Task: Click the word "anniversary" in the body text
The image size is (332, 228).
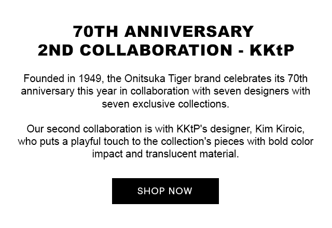Action: (47, 91)
